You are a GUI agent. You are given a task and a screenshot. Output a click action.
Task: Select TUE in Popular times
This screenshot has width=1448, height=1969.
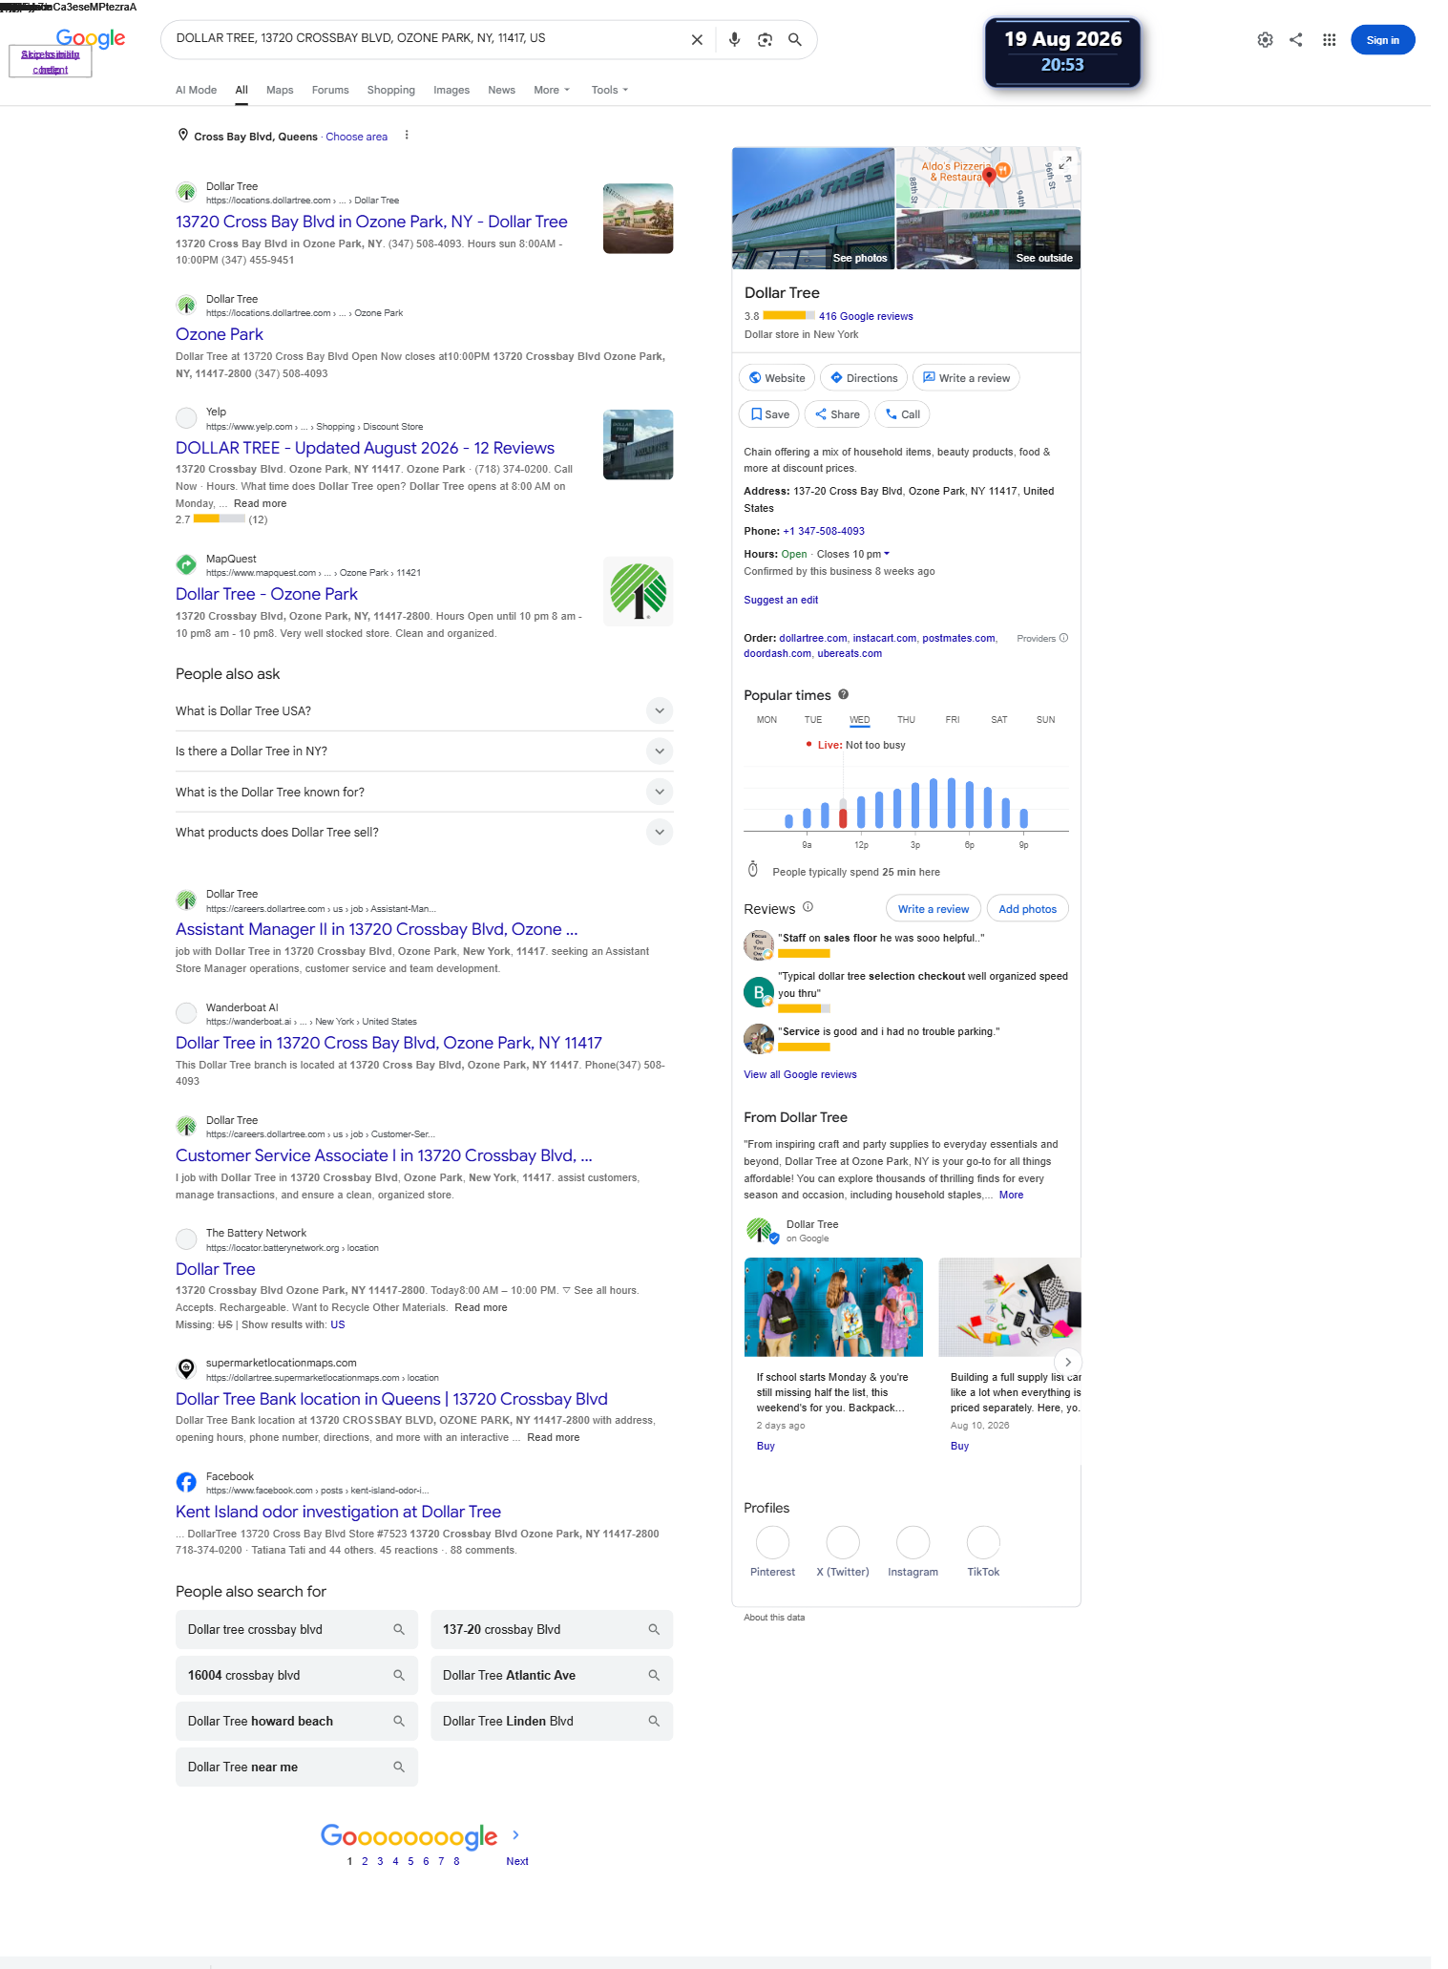point(813,720)
